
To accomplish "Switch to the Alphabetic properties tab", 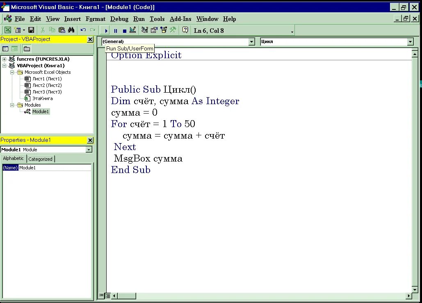I will pyautogui.click(x=13, y=158).
